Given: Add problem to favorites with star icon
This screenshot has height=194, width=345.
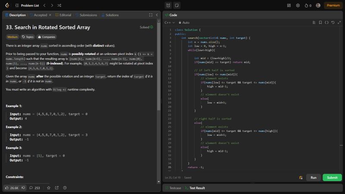Looking at the screenshot, I should pos(49,188).
